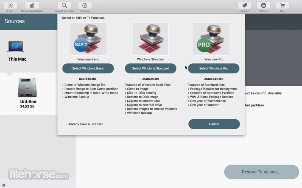This screenshot has width=302, height=188.
Task: Click Package installer for deployment text
Action: point(213,89)
